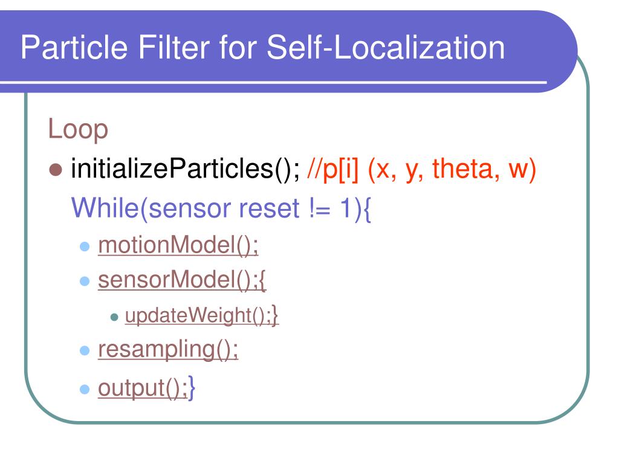Viewport: 619px width, 464px height.
Task: Click the red //p[i] comment text
Action: tap(421, 170)
